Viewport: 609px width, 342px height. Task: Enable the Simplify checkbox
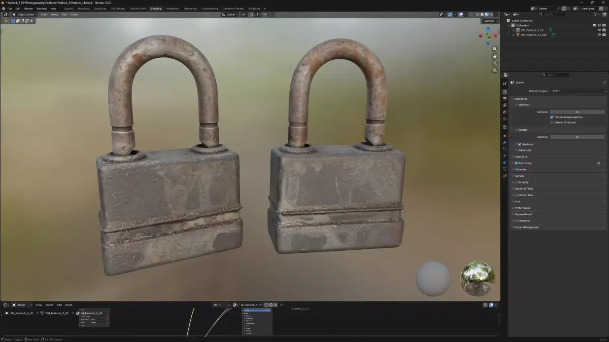coord(516,182)
